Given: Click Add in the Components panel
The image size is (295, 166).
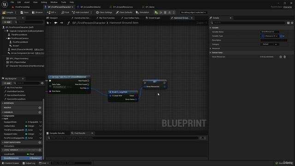Looking at the screenshot, I should 7,22.
